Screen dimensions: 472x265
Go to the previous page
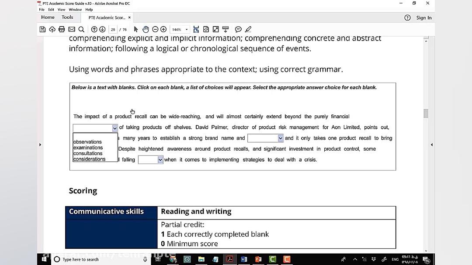[x=94, y=30]
